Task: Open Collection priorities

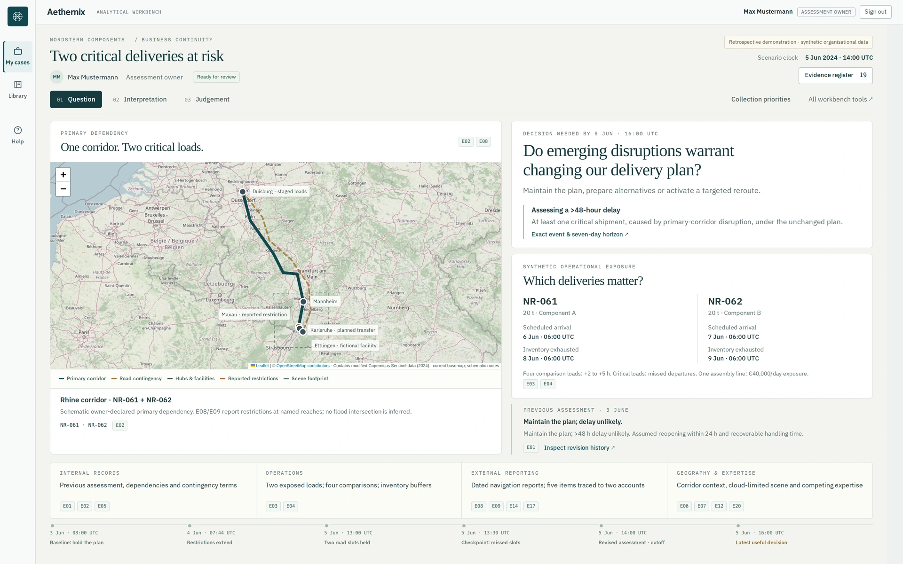Action: click(x=760, y=100)
